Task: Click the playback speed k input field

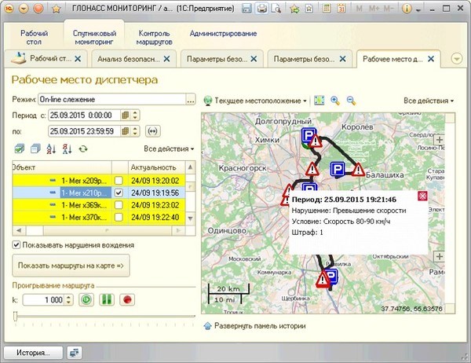Action: point(43,300)
